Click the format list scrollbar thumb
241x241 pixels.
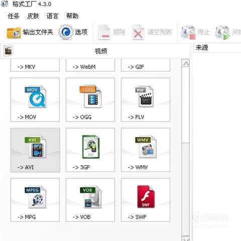[186, 189]
